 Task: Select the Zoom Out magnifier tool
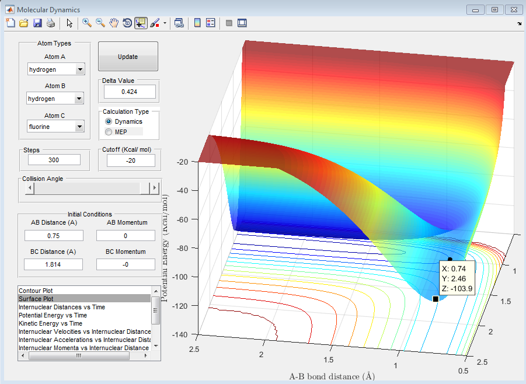[x=100, y=23]
